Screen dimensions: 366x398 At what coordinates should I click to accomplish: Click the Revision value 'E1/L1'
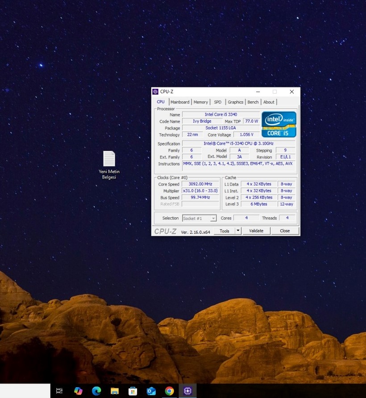pyautogui.click(x=286, y=157)
